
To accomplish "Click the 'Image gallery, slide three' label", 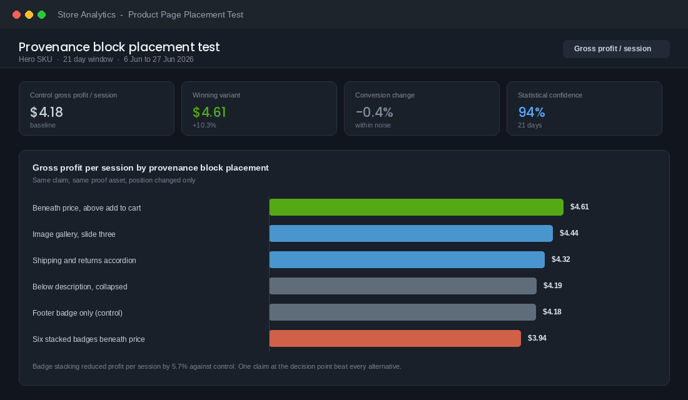I will pyautogui.click(x=74, y=234).
